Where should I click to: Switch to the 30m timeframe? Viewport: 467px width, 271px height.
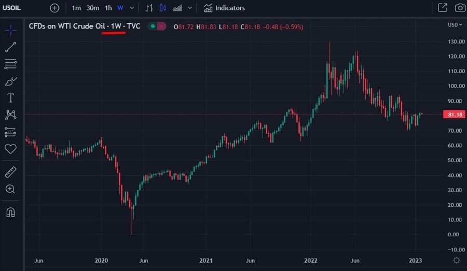pos(93,8)
